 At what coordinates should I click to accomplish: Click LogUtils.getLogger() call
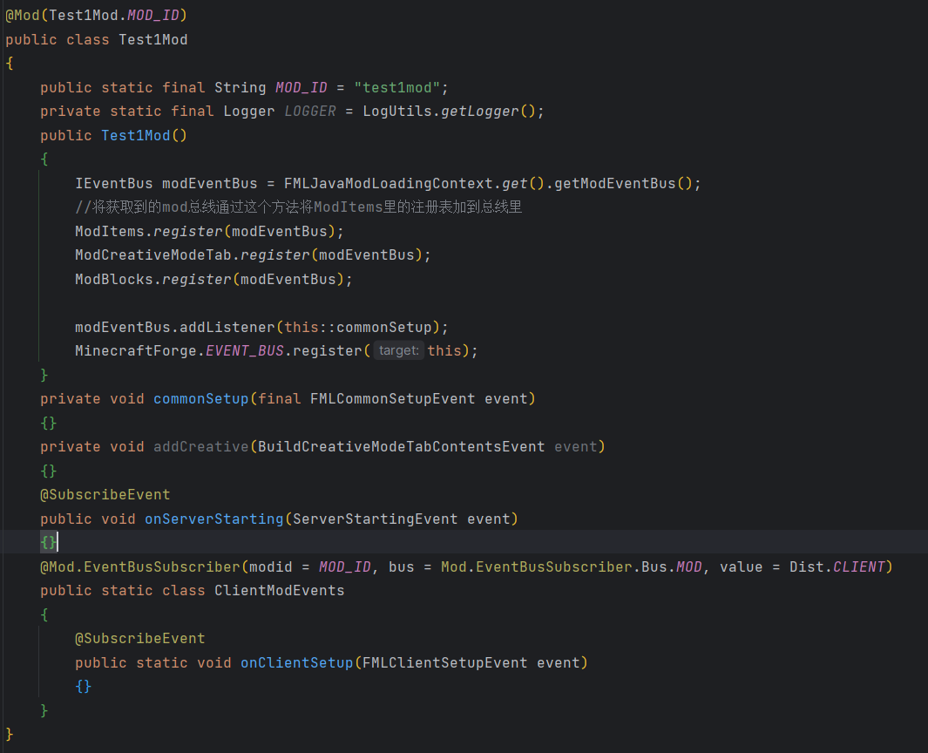pyautogui.click(x=450, y=112)
